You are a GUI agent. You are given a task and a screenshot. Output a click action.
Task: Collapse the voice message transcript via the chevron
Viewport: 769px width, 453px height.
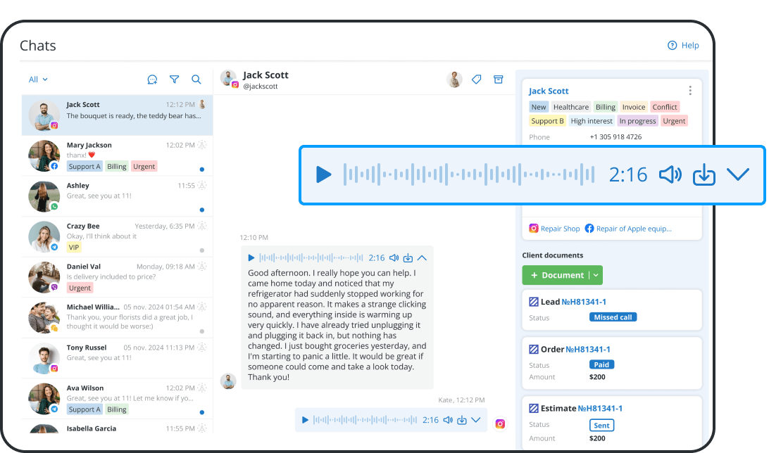(422, 257)
